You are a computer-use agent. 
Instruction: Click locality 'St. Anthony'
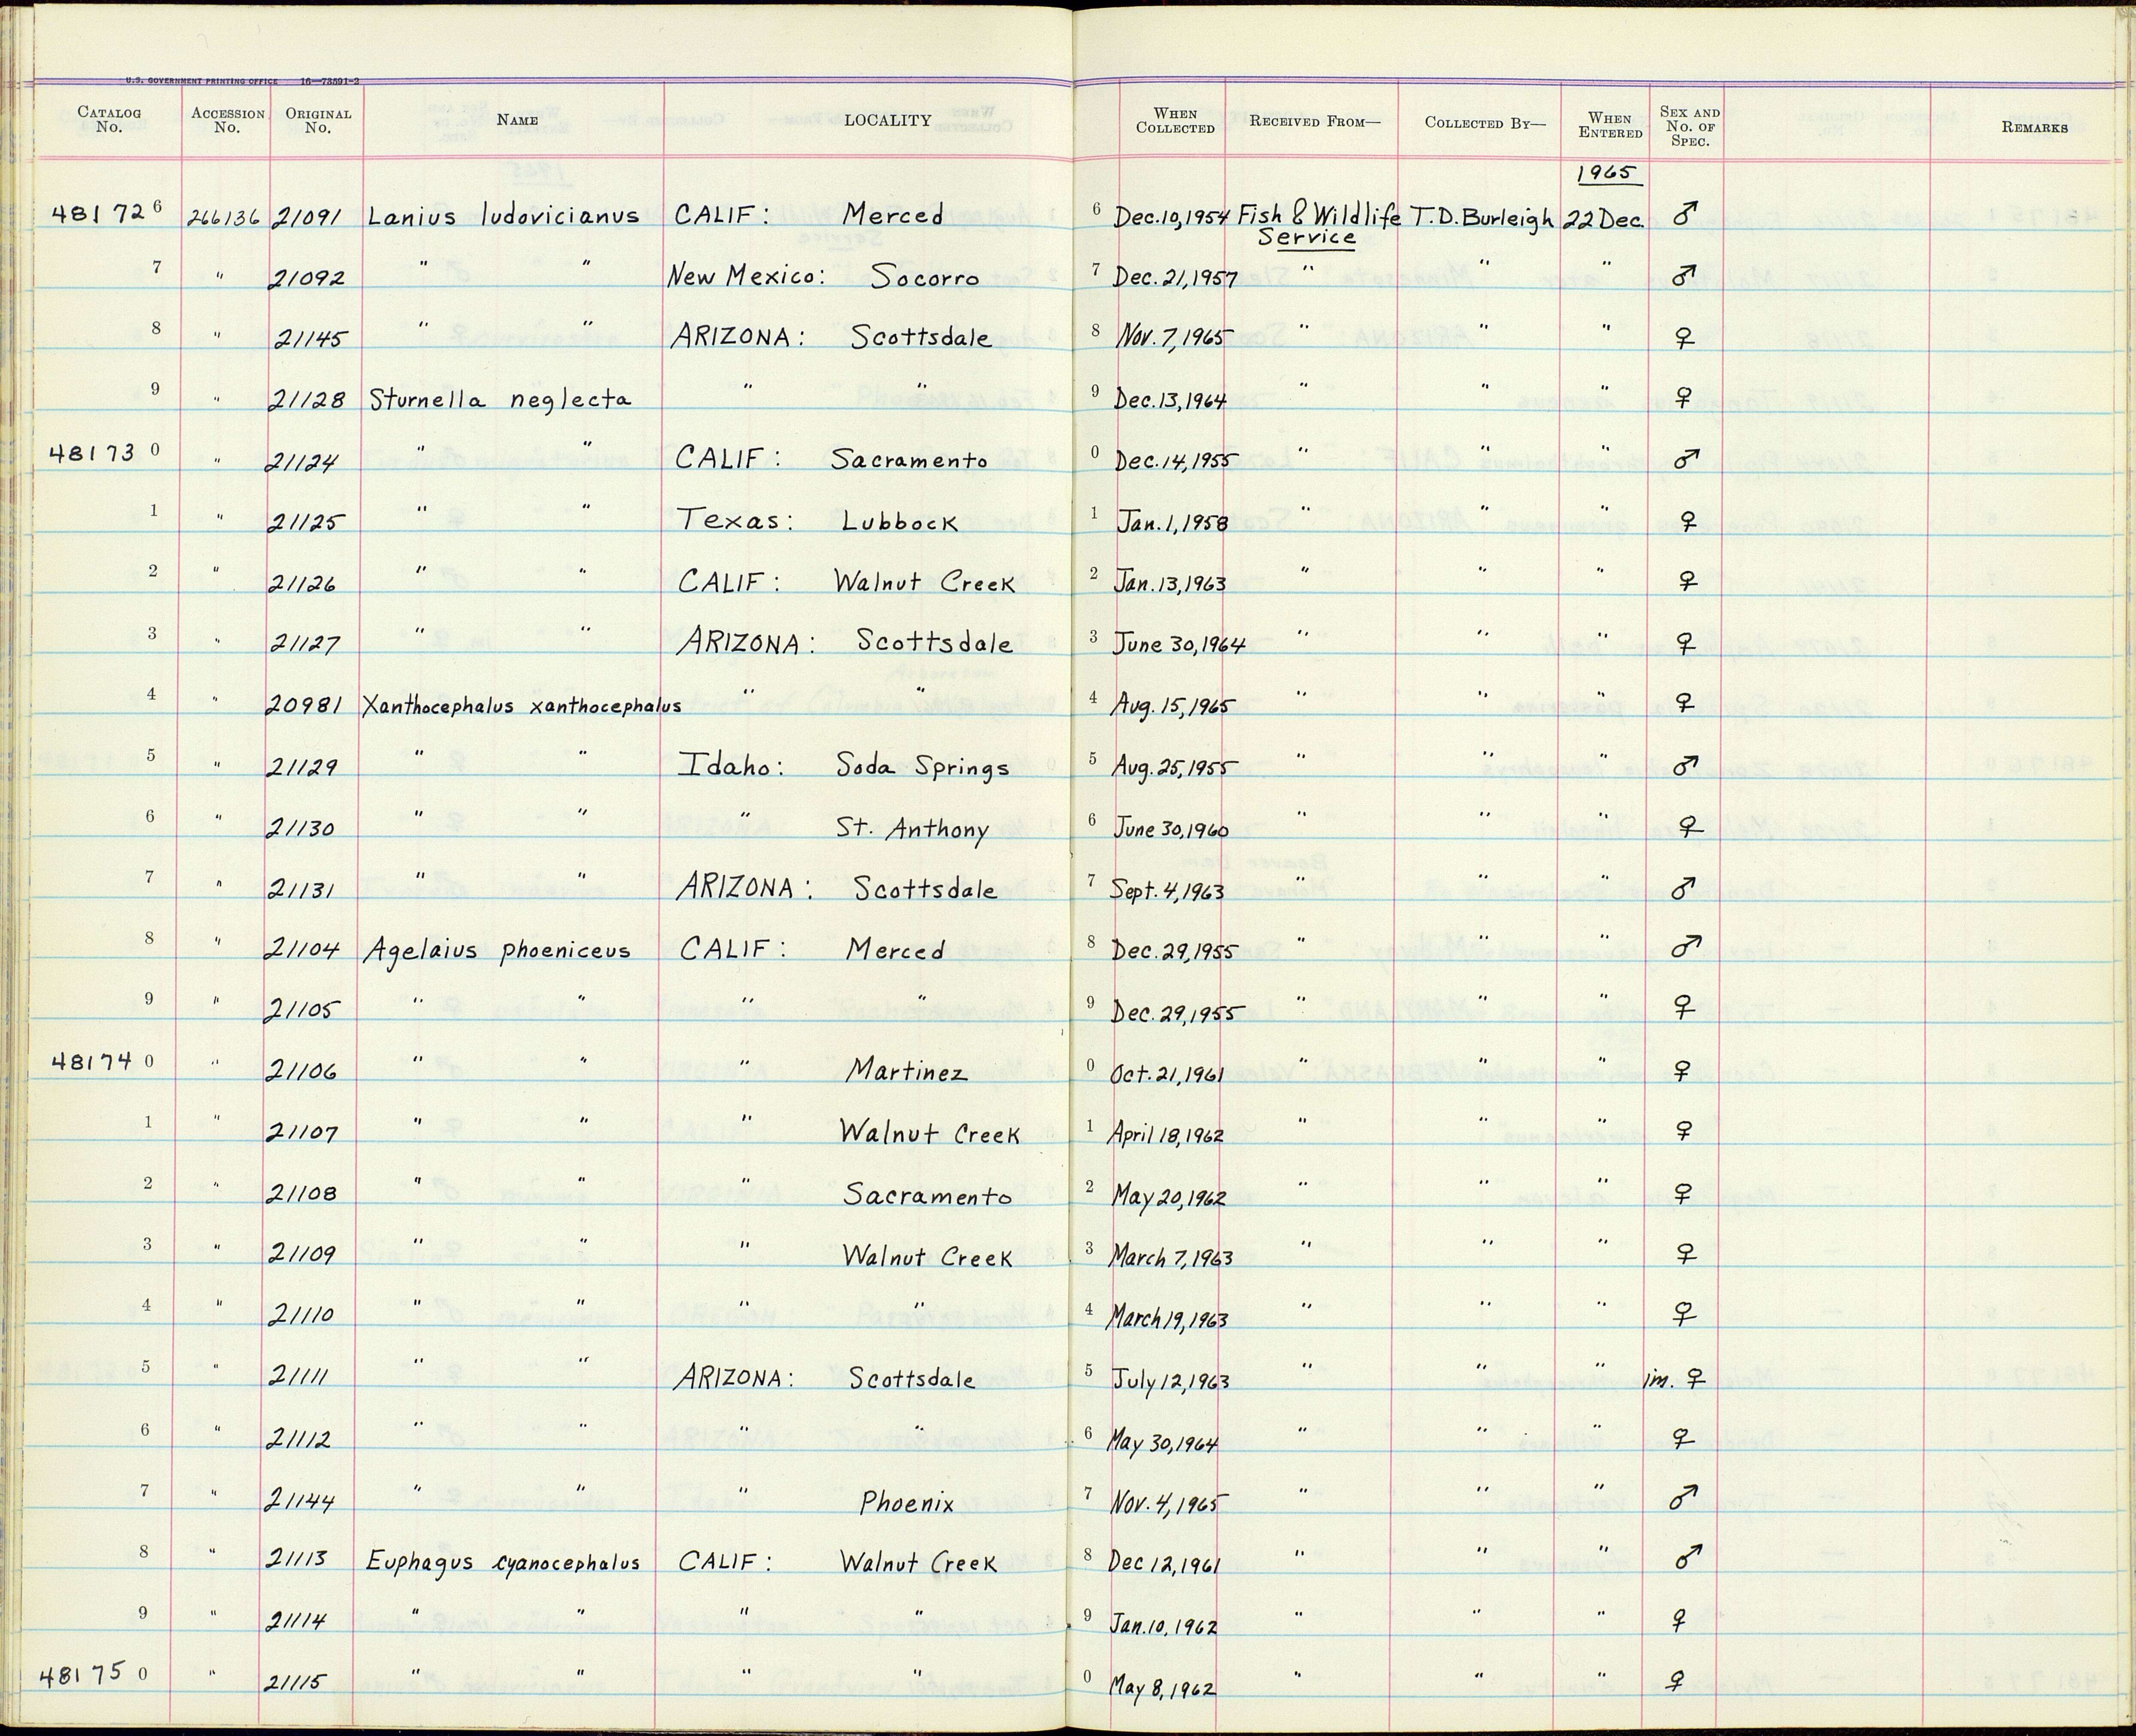pos(912,829)
